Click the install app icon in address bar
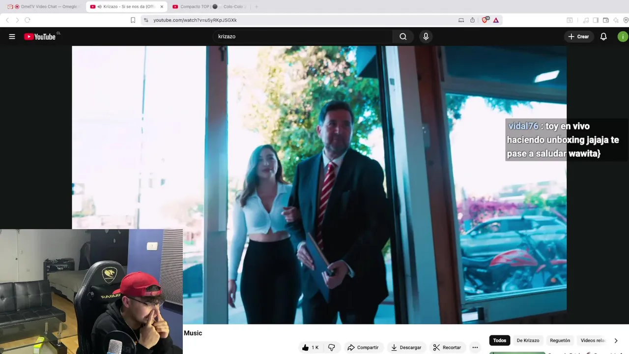Viewport: 629px width, 354px height. click(x=461, y=20)
